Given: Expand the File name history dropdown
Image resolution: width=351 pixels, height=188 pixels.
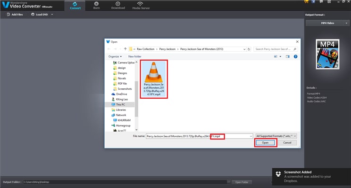Looking at the screenshot, I should pyautogui.click(x=251, y=136).
